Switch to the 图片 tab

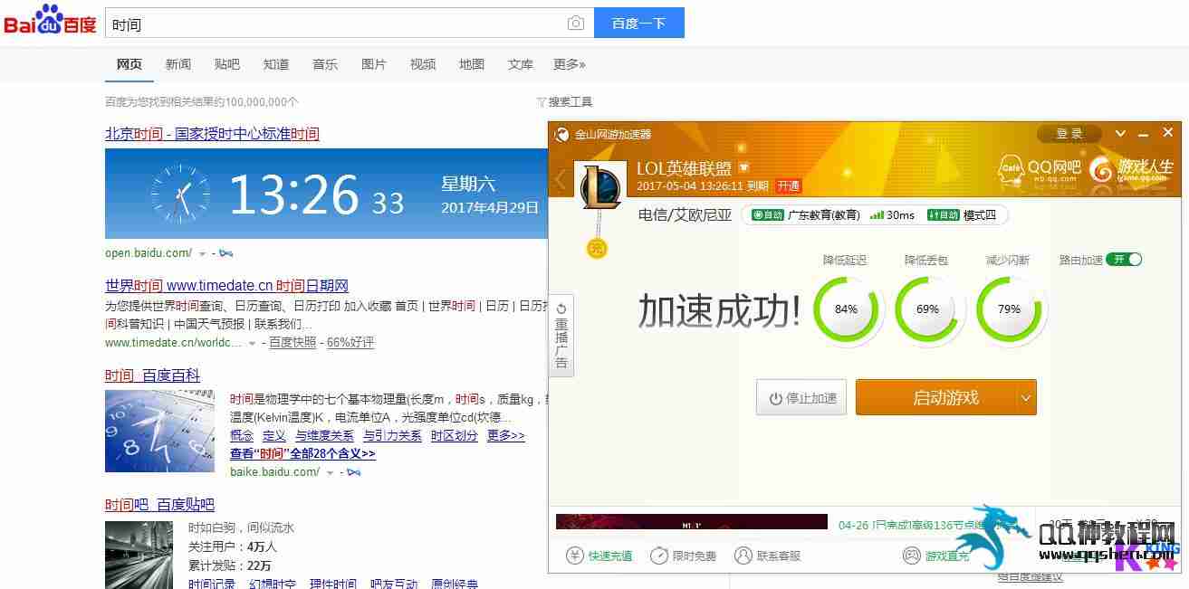click(374, 64)
